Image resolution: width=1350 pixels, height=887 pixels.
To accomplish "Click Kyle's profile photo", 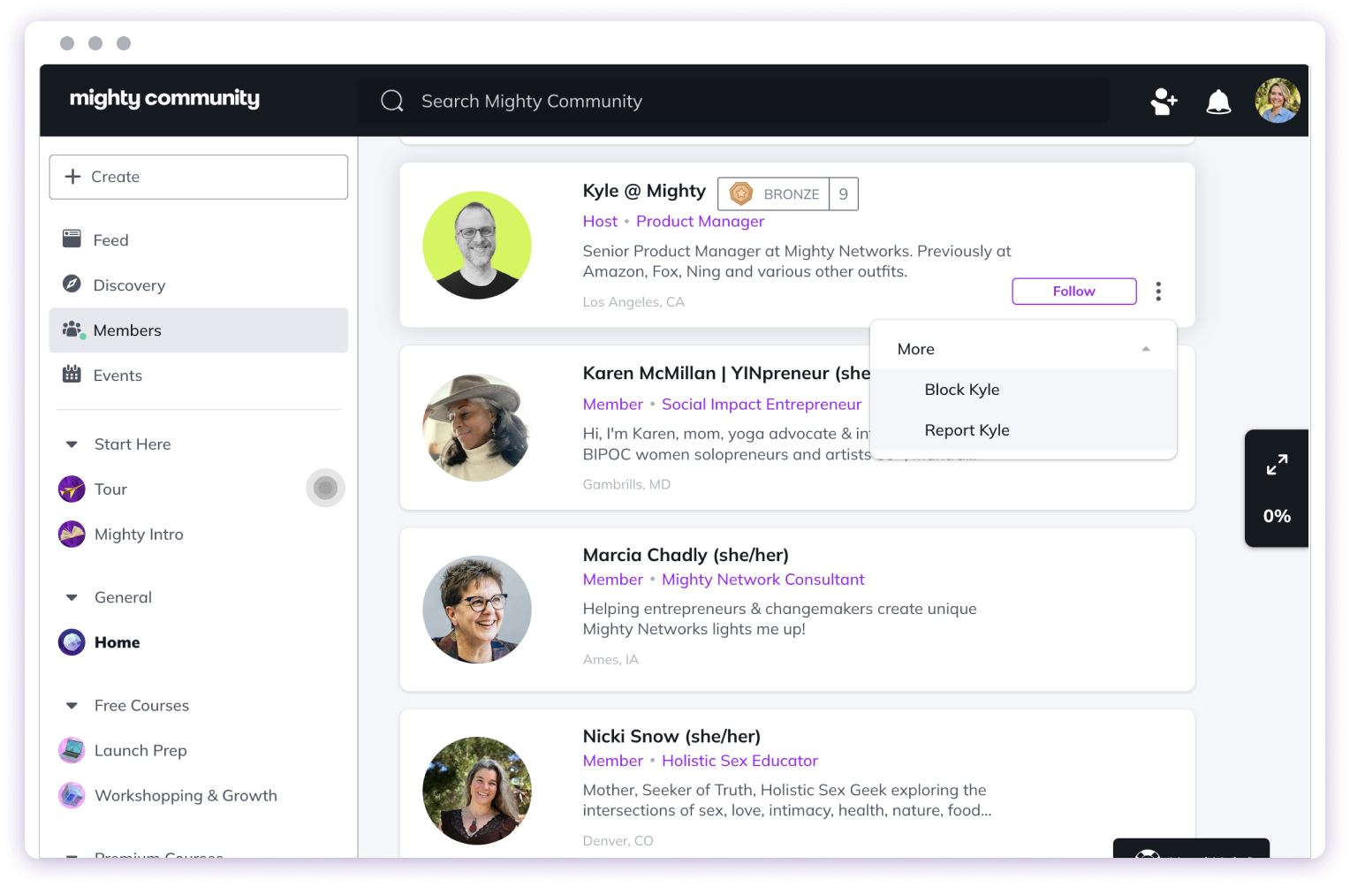I will click(x=477, y=245).
